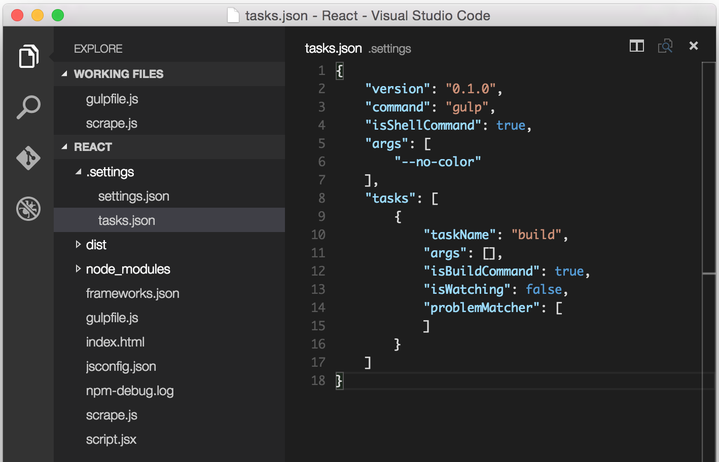719x462 pixels.
Task: Click the "isBuildCommand" key
Action: 481,271
